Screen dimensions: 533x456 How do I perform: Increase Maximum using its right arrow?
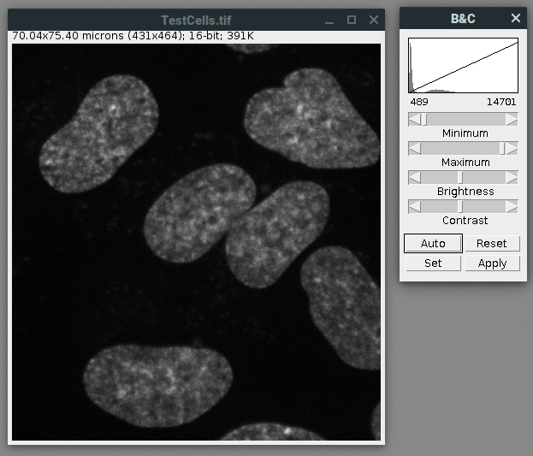[x=512, y=149]
